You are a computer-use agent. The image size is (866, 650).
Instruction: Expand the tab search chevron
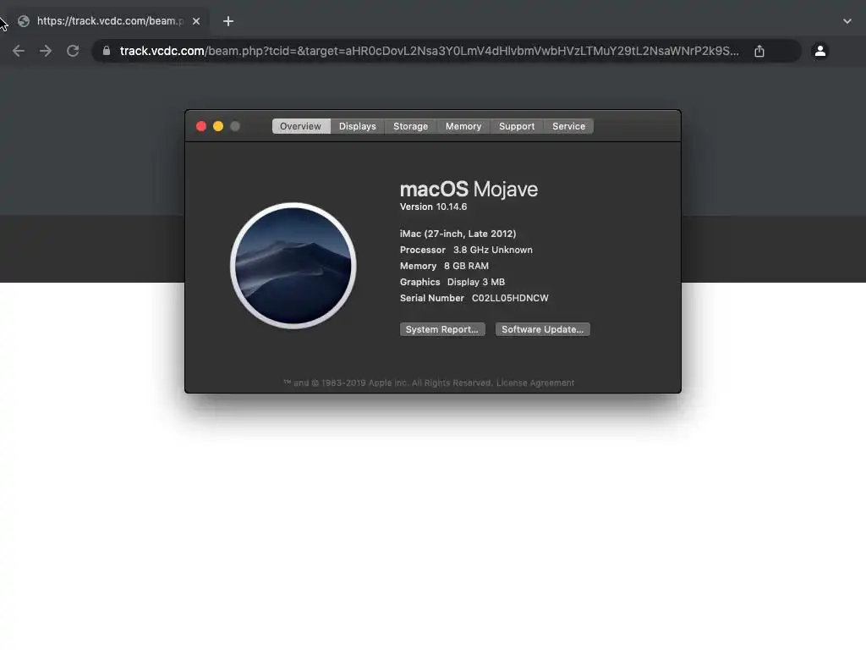point(847,21)
